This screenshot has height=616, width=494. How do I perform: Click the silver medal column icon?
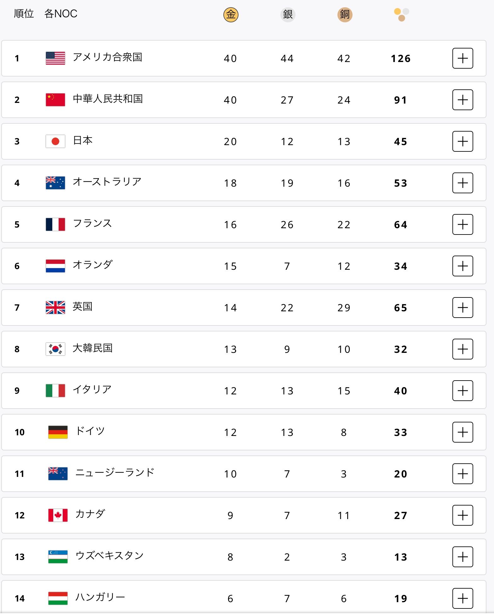click(288, 14)
